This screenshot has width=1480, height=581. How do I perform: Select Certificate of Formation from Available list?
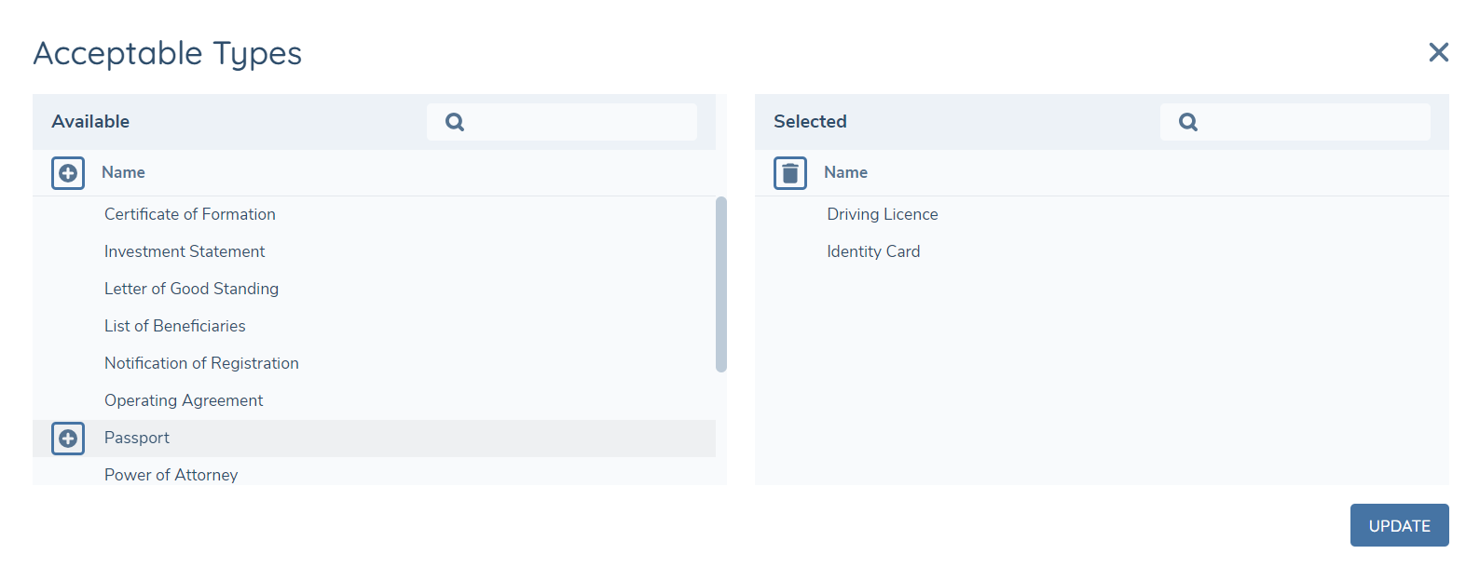click(190, 214)
